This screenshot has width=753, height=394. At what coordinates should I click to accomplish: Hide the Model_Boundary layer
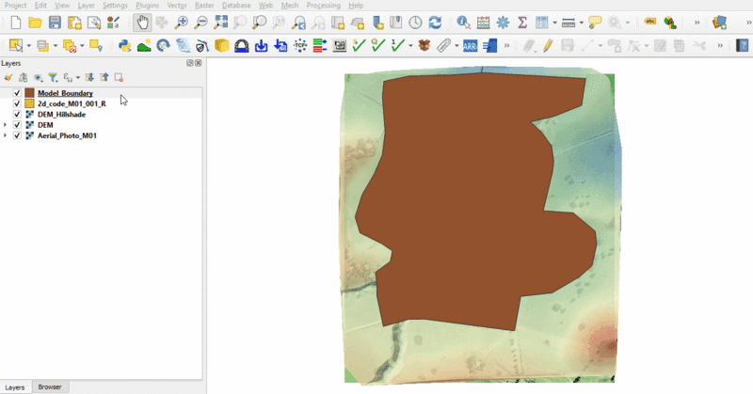[x=17, y=93]
